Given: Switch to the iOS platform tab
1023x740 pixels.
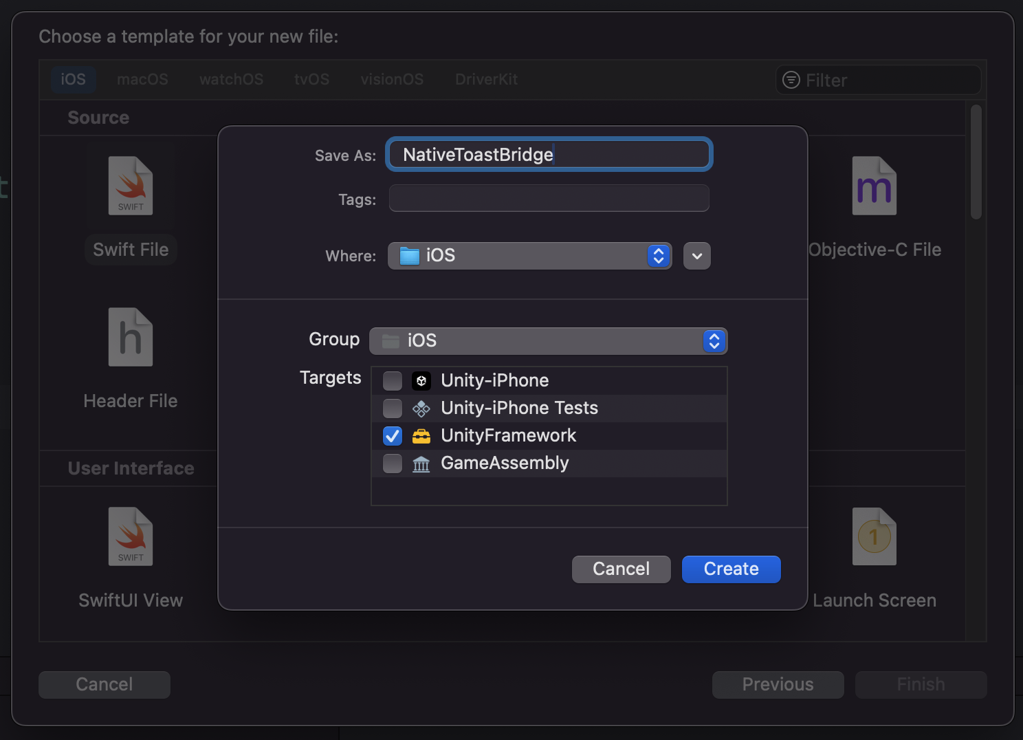Looking at the screenshot, I should 73,80.
